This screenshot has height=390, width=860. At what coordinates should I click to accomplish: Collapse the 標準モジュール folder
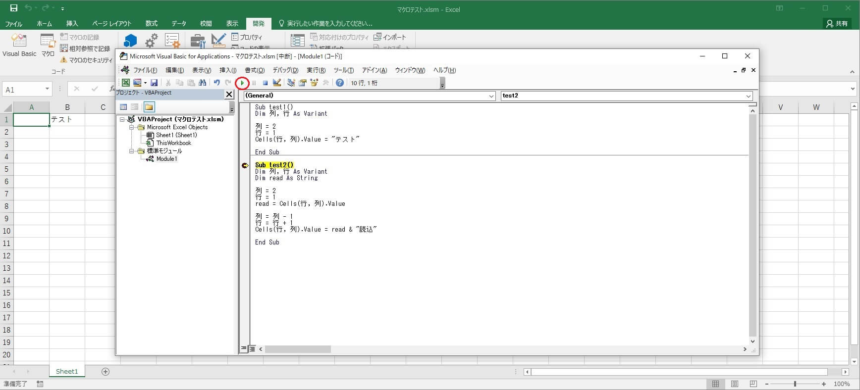click(132, 151)
